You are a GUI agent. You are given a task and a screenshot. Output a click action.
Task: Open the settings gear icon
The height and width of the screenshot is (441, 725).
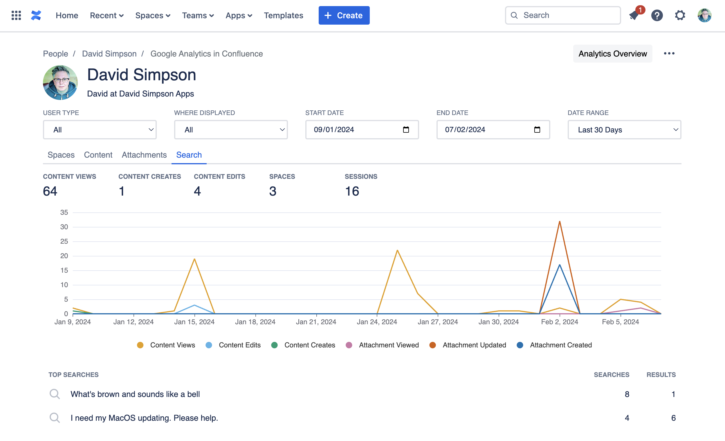click(680, 15)
